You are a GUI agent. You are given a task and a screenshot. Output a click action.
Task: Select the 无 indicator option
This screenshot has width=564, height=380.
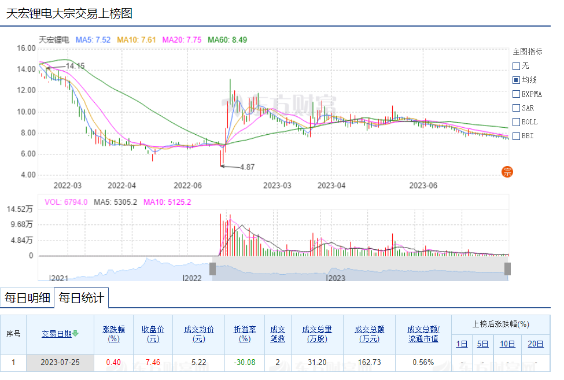516,66
